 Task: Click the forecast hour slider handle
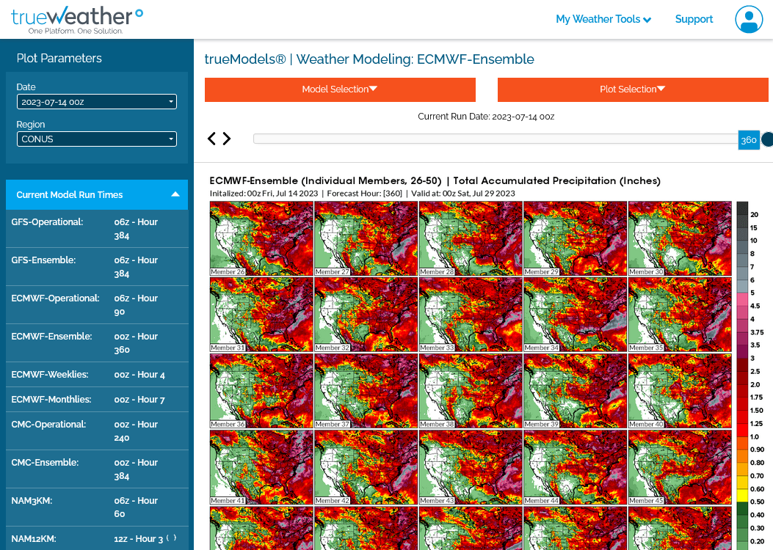[x=768, y=139]
